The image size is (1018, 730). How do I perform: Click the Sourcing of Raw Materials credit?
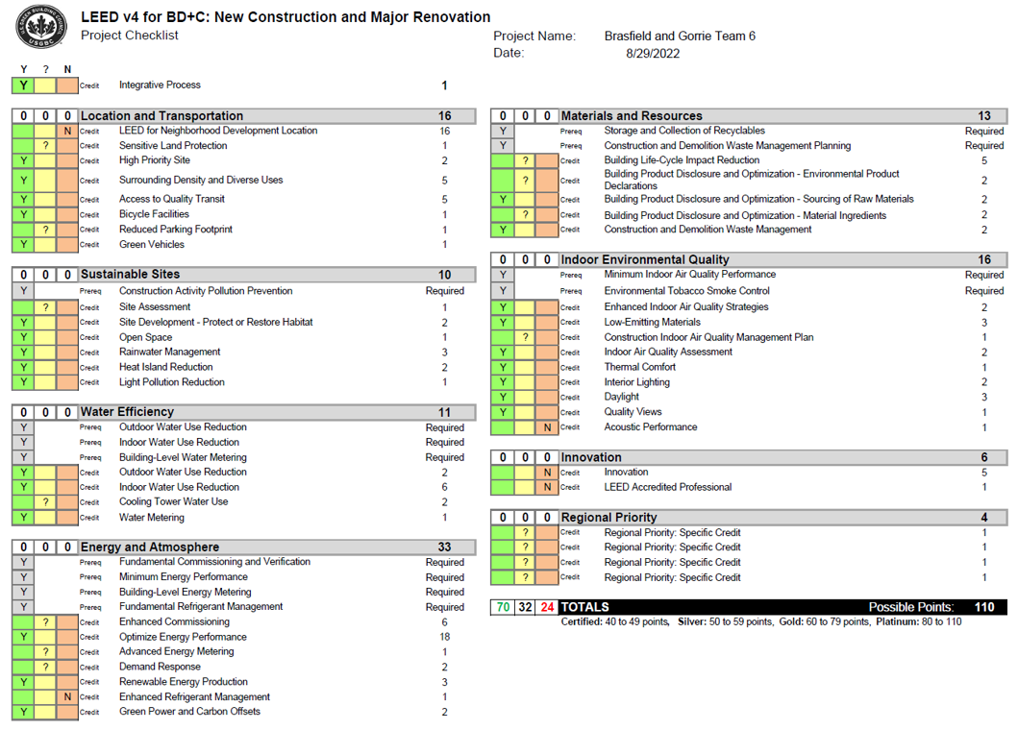click(758, 199)
